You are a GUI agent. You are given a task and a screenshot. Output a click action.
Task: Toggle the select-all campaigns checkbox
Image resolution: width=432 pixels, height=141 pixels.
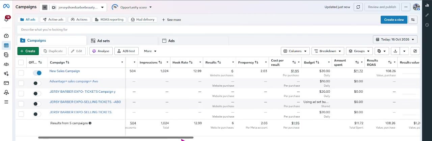[21, 62]
